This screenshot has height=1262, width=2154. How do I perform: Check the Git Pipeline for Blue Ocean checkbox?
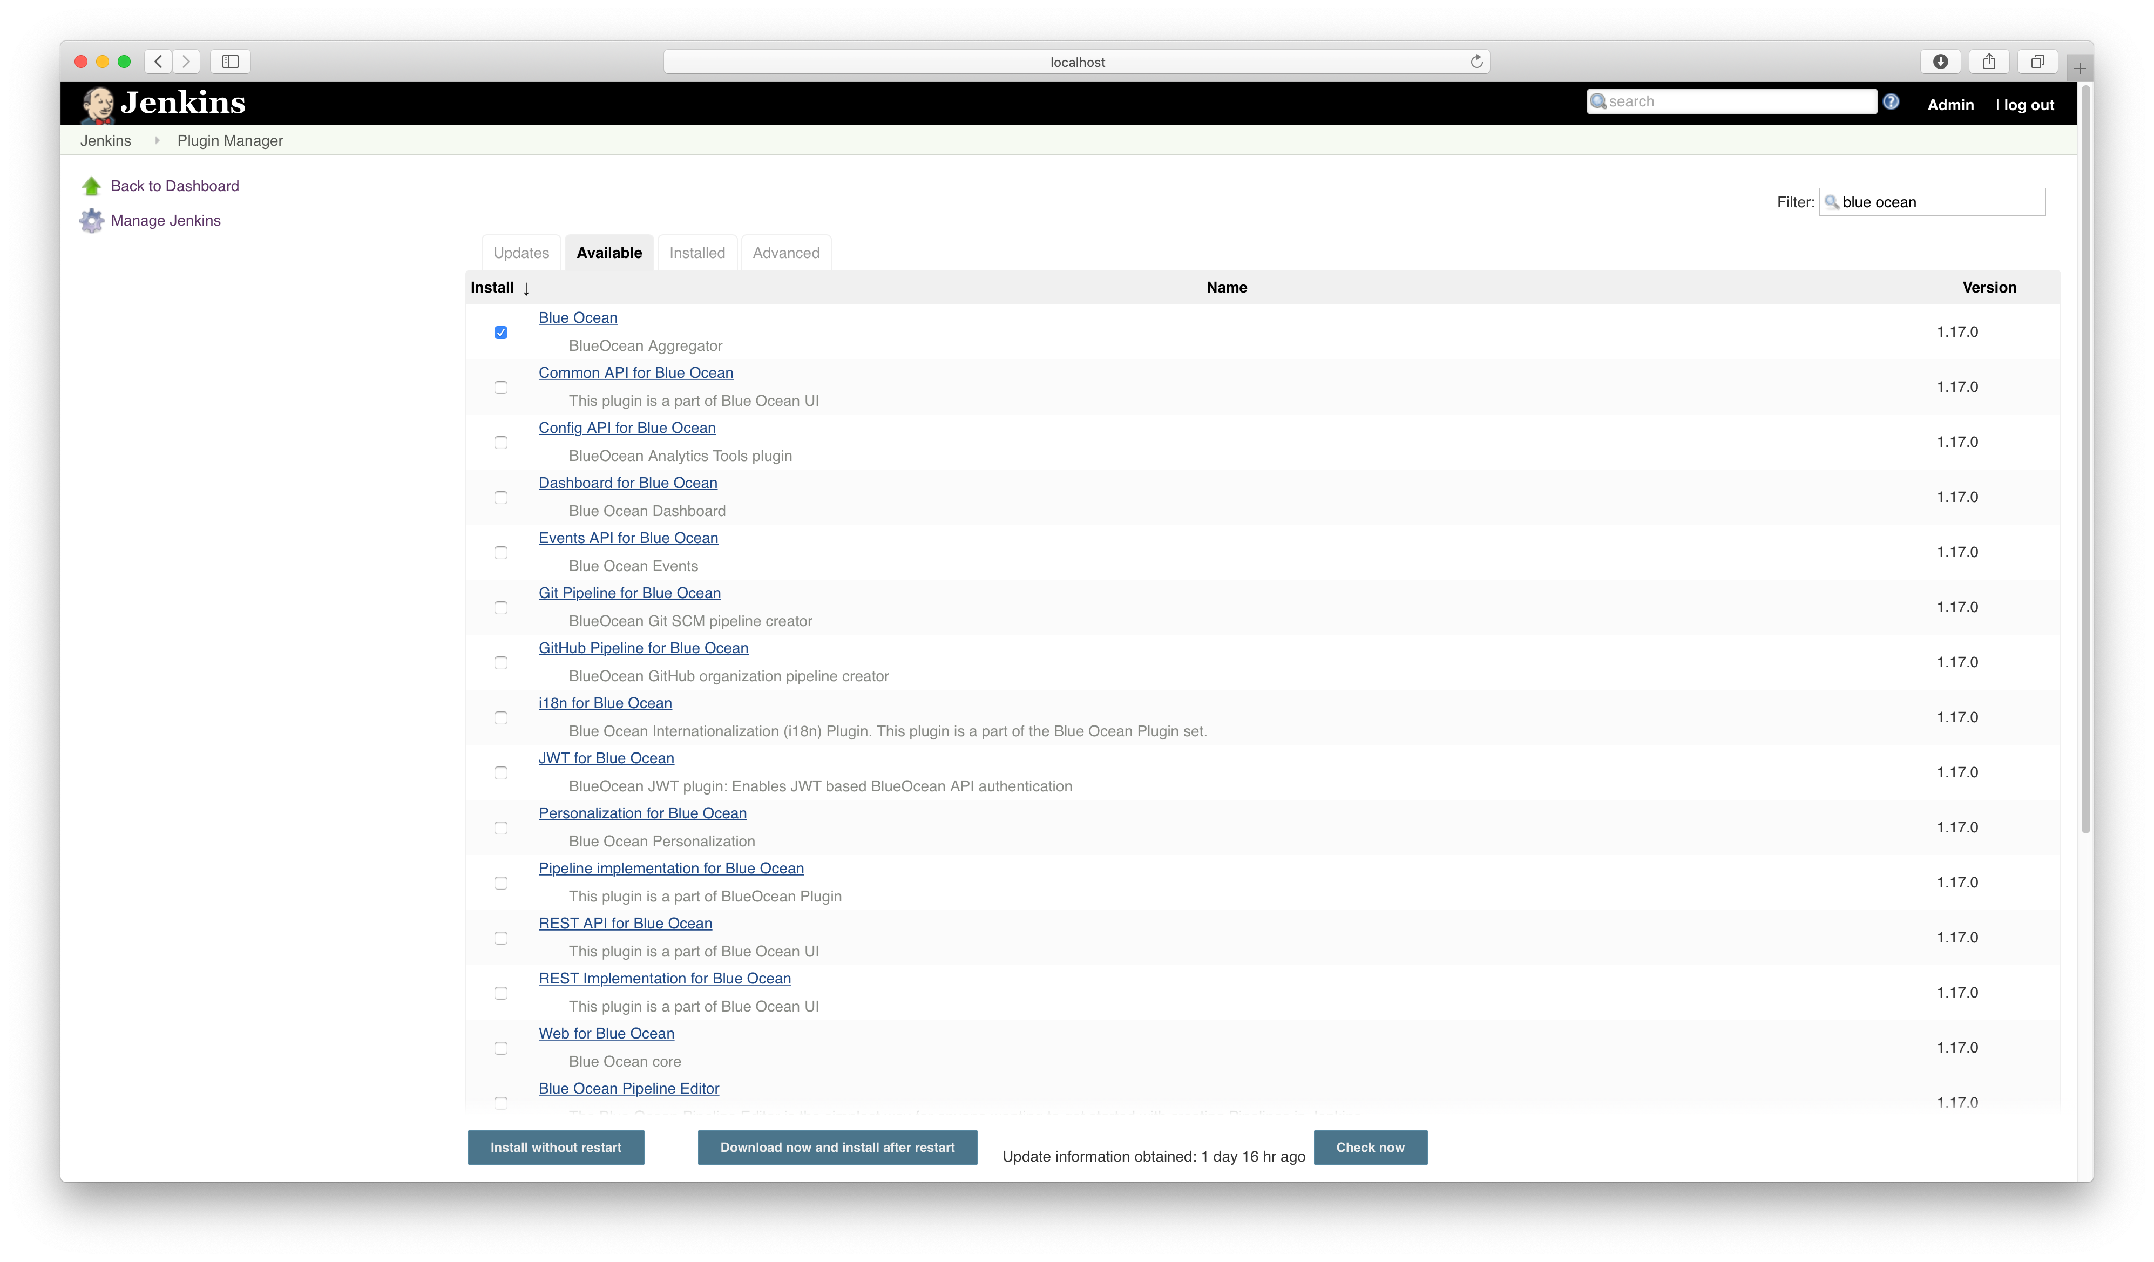(x=501, y=607)
